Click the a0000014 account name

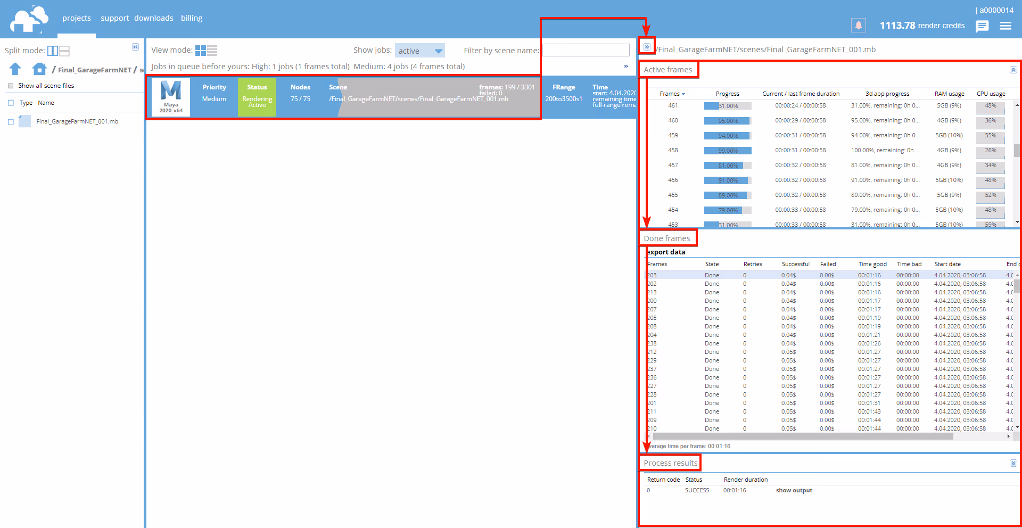pyautogui.click(x=996, y=10)
